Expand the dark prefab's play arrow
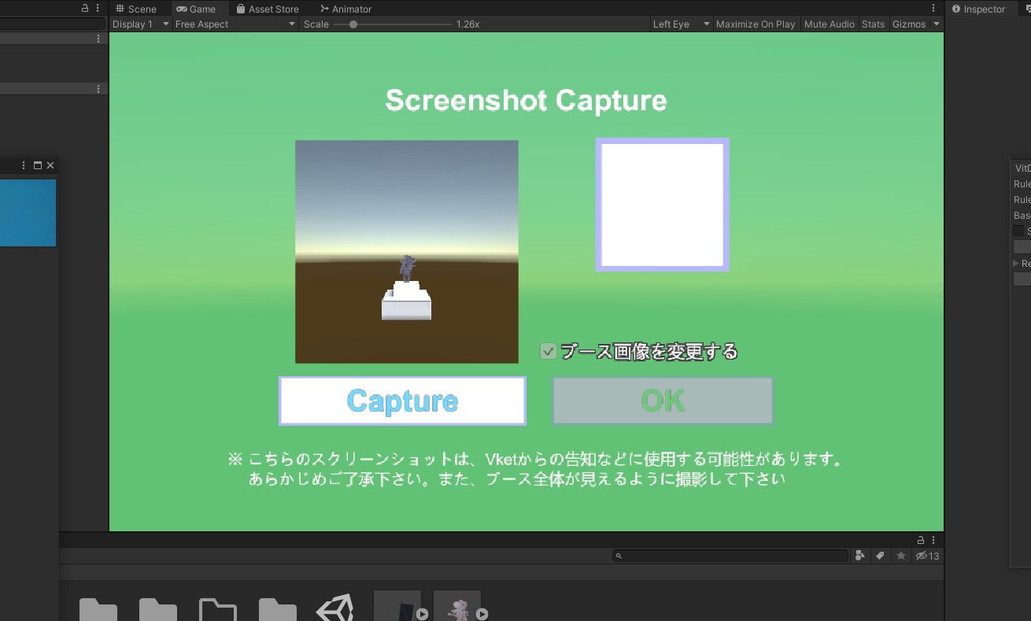This screenshot has width=1031, height=621. (x=423, y=614)
